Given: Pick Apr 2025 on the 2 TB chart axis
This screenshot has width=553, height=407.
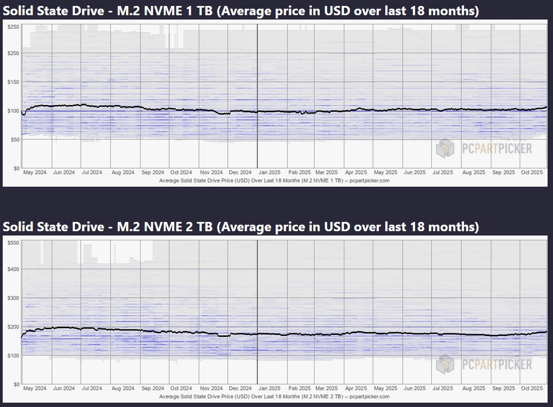Looking at the screenshot, I should tap(356, 389).
